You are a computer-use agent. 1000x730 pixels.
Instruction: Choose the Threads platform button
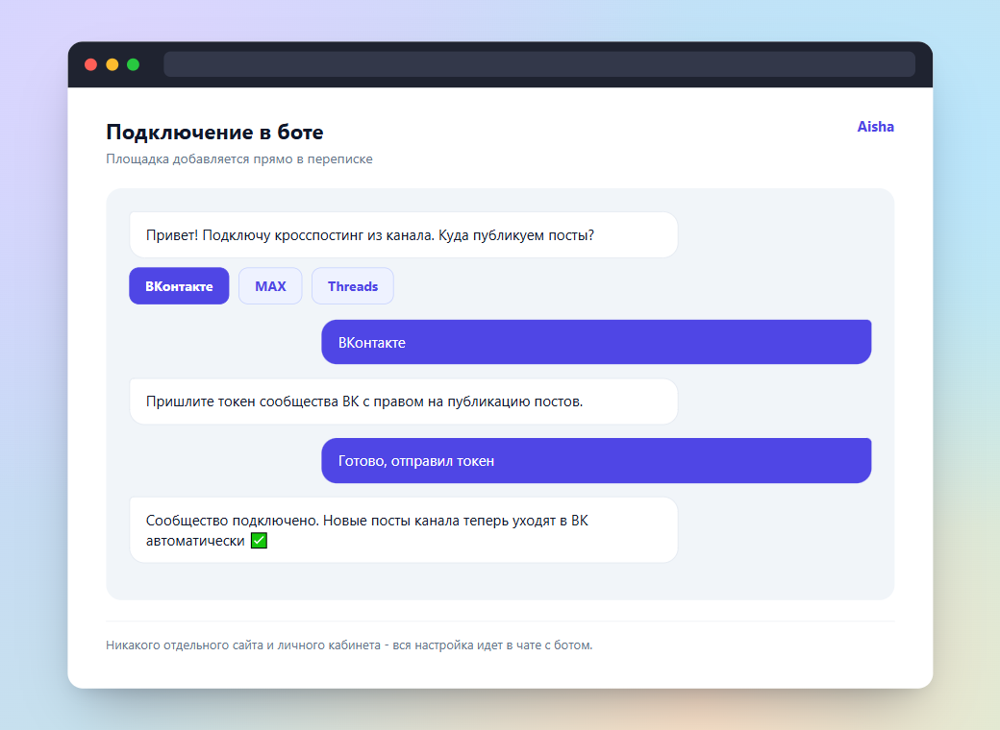[353, 286]
